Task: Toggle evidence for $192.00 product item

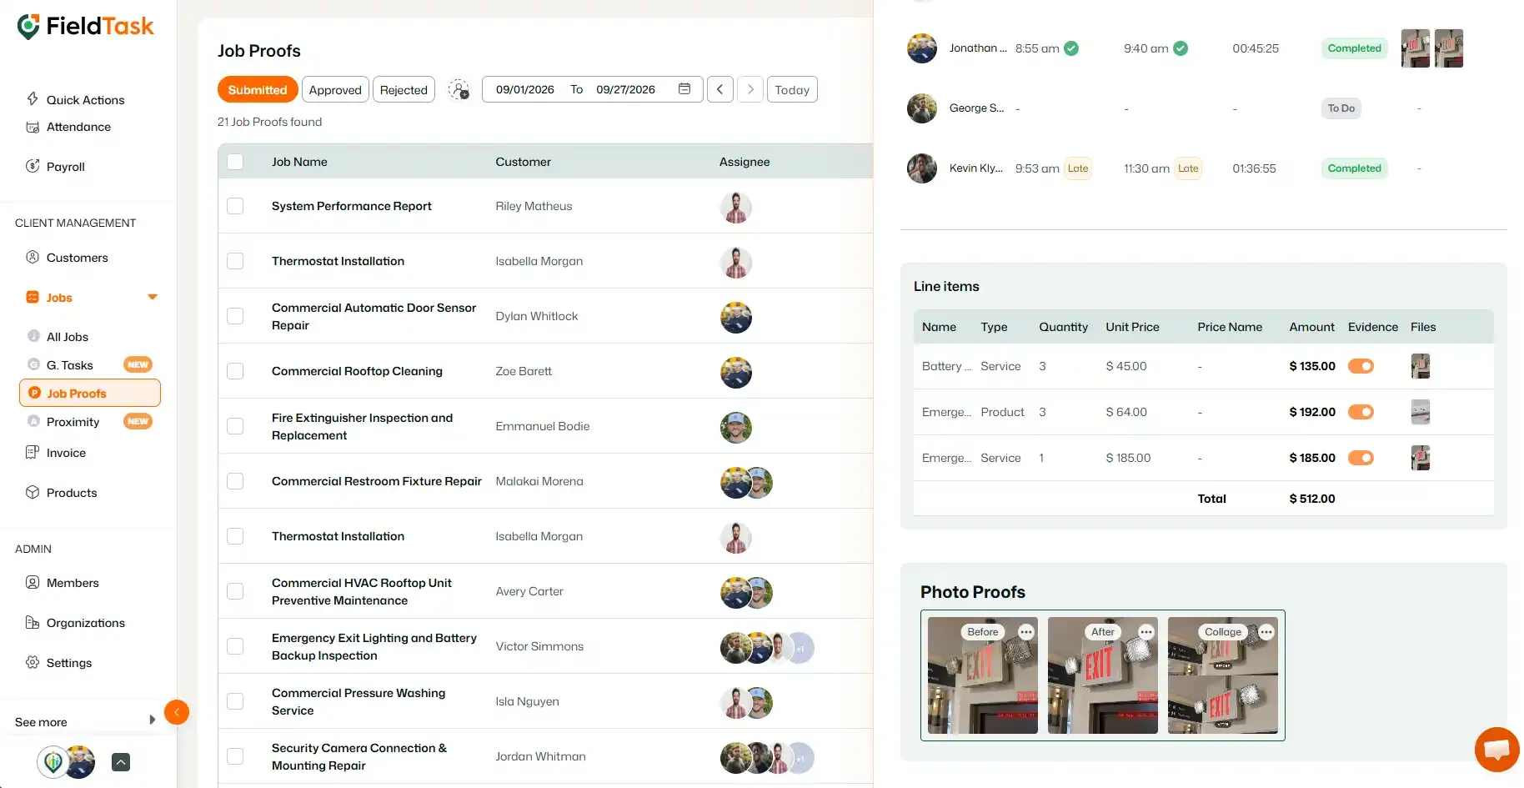Action: click(1361, 412)
